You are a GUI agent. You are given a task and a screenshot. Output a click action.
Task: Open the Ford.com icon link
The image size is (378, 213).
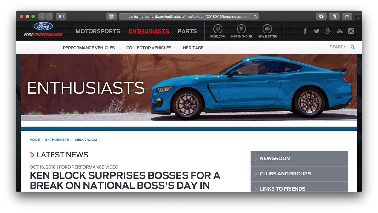(218, 29)
